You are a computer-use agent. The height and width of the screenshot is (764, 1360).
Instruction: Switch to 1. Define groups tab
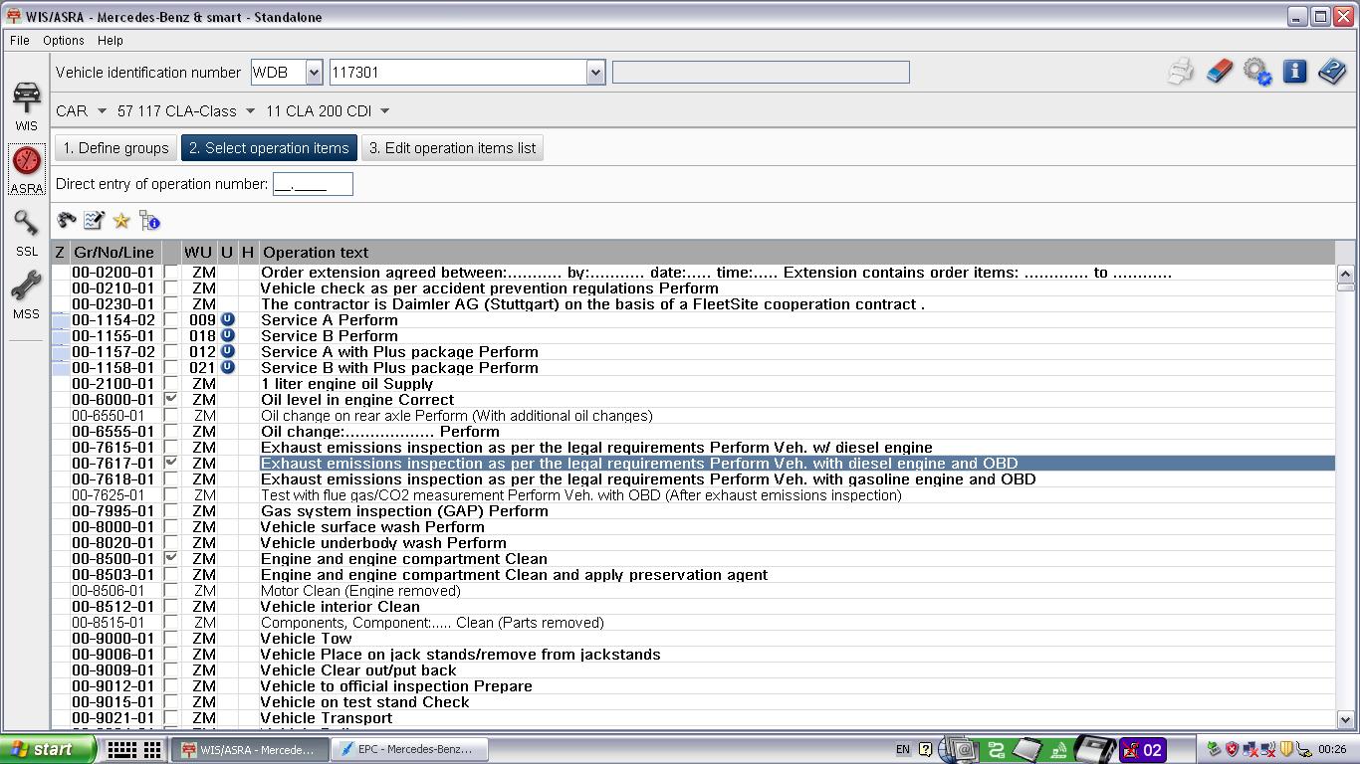coord(115,147)
